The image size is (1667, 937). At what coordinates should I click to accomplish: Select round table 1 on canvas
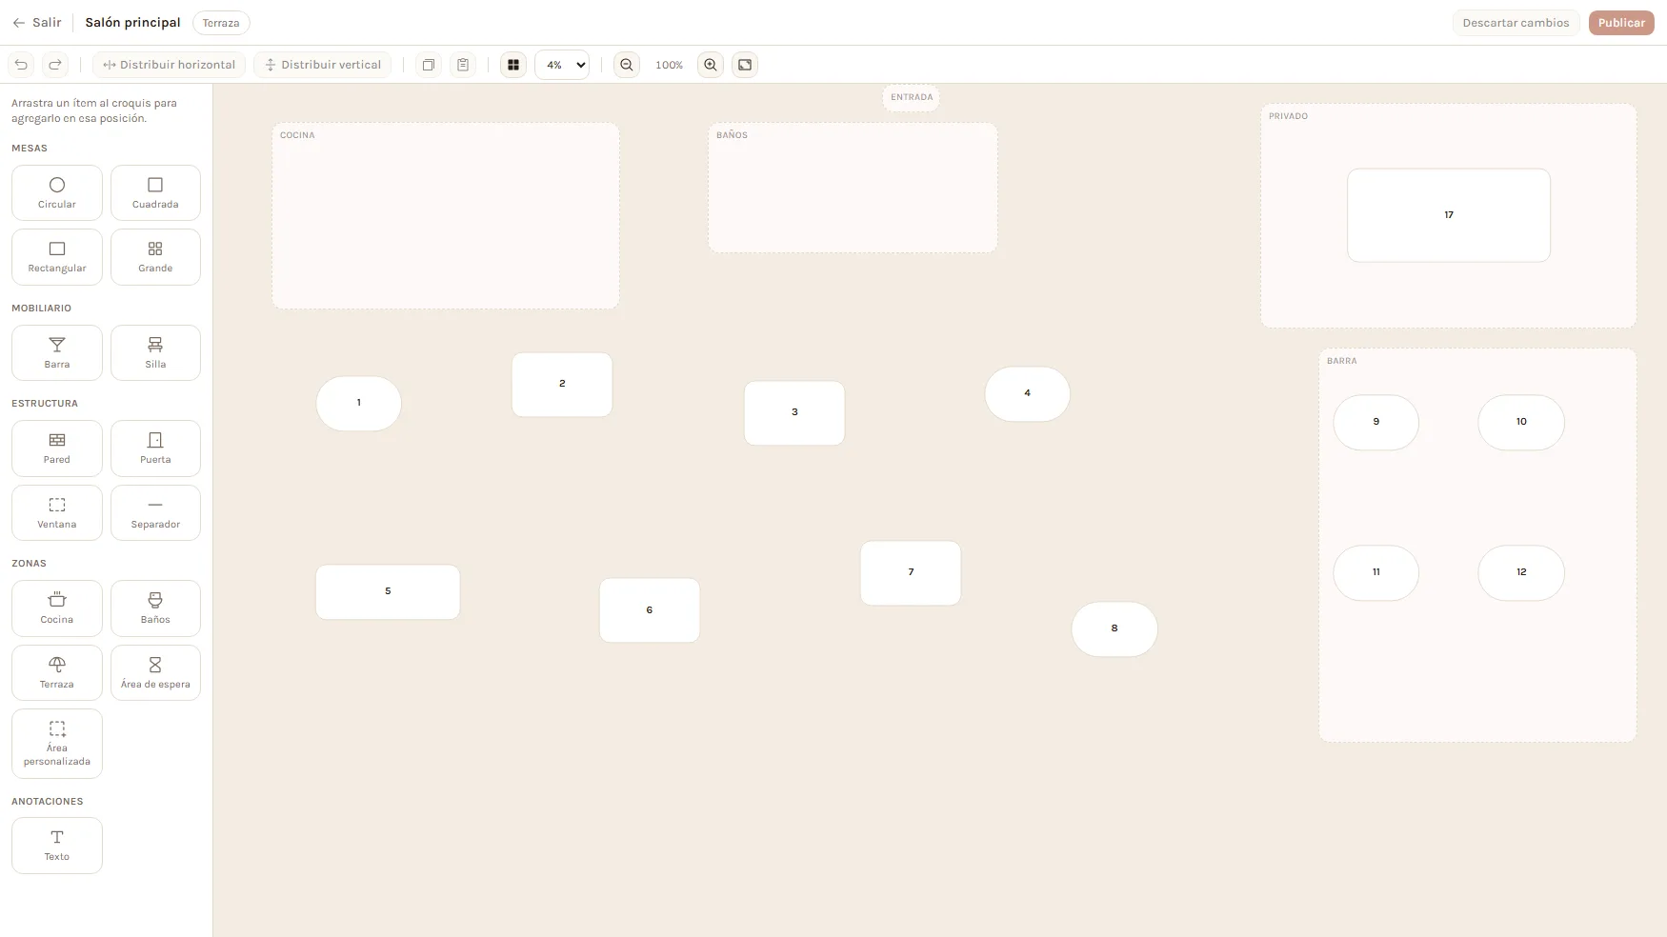(x=359, y=403)
